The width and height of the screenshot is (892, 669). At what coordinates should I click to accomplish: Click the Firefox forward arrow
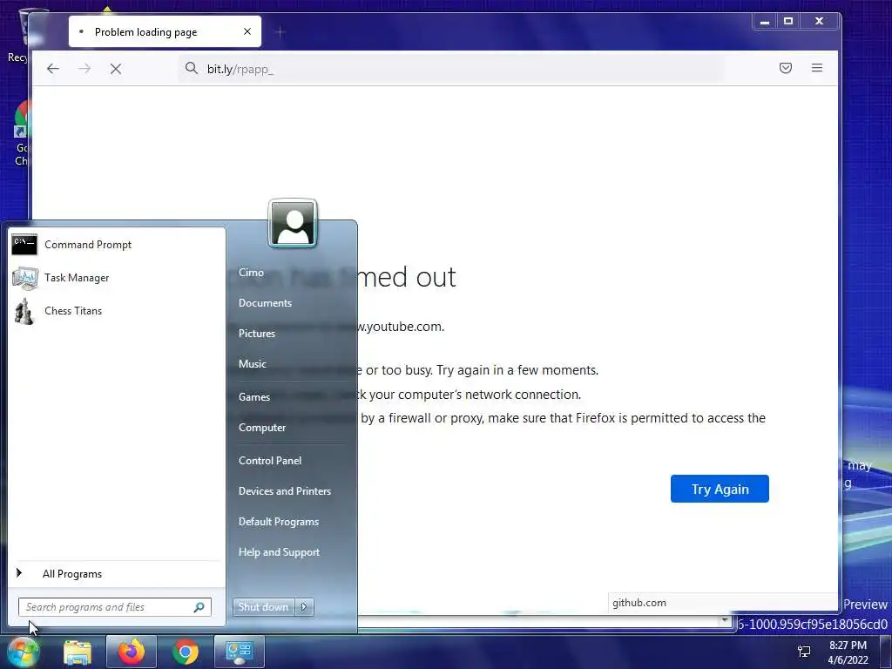[x=84, y=69]
